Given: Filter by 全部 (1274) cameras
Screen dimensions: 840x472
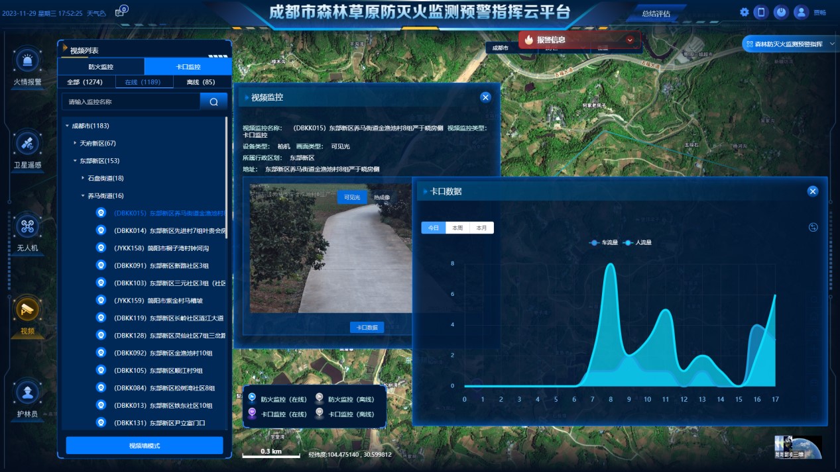Looking at the screenshot, I should (85, 82).
